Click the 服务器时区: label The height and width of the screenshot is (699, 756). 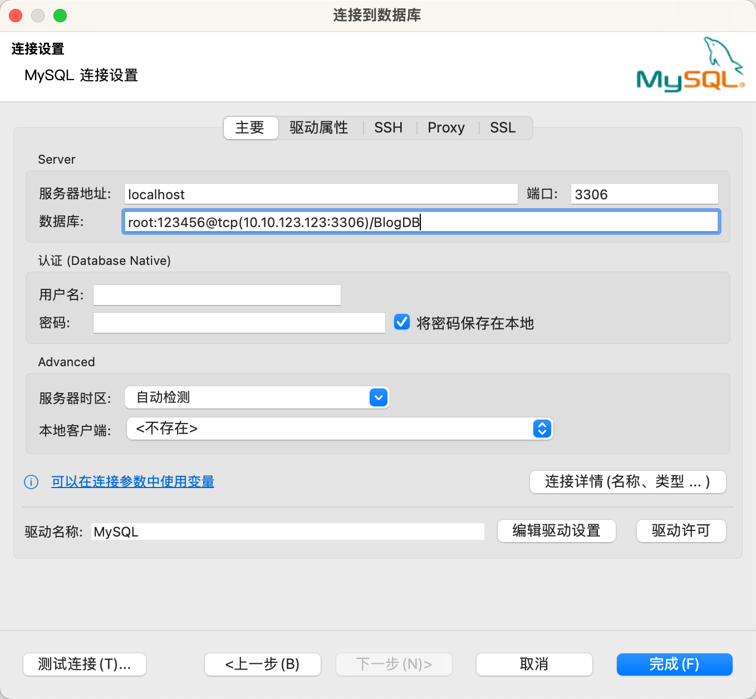tap(75, 398)
